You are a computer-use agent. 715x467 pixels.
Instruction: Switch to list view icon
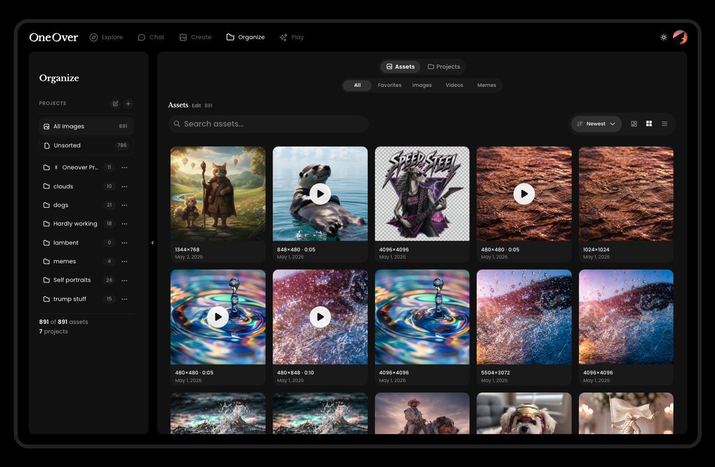tap(664, 124)
